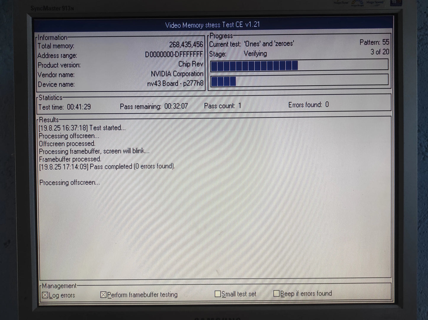The width and height of the screenshot is (428, 320).
Task: Click the current test ''Ones' and 'zeroes''
Action: coord(269,44)
